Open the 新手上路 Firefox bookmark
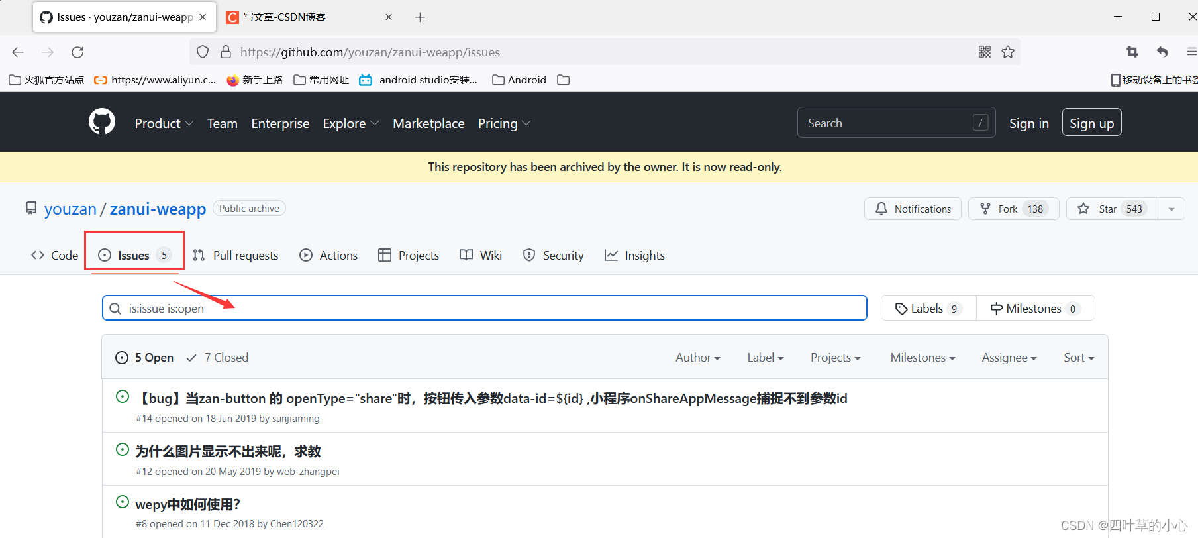1198x538 pixels. pyautogui.click(x=255, y=80)
